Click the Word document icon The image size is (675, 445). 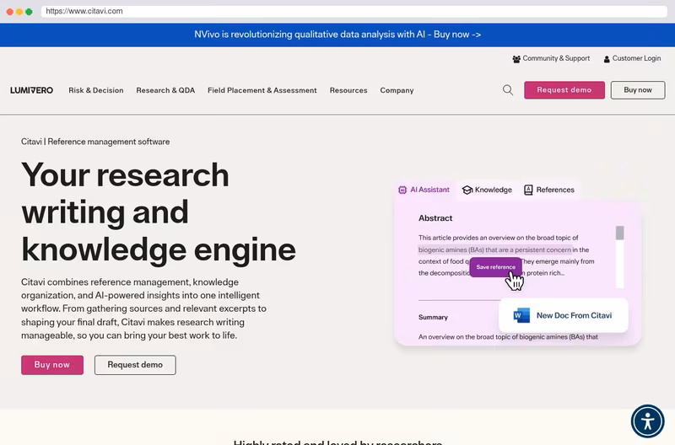point(521,315)
